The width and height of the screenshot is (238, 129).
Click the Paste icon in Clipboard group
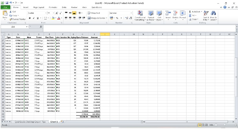click(5, 13)
